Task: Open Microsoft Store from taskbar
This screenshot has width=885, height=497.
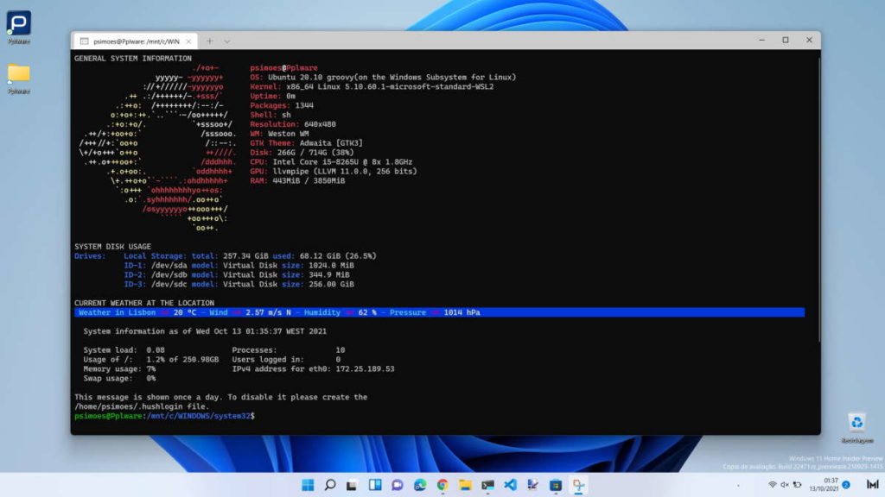Action: click(556, 485)
